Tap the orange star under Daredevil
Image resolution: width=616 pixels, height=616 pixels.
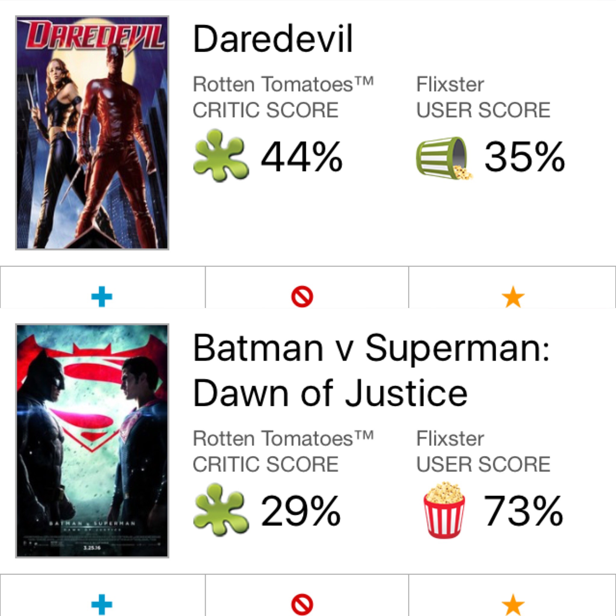click(513, 297)
